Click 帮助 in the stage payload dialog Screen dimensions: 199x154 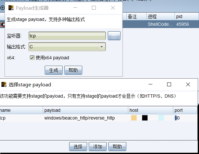117,147
